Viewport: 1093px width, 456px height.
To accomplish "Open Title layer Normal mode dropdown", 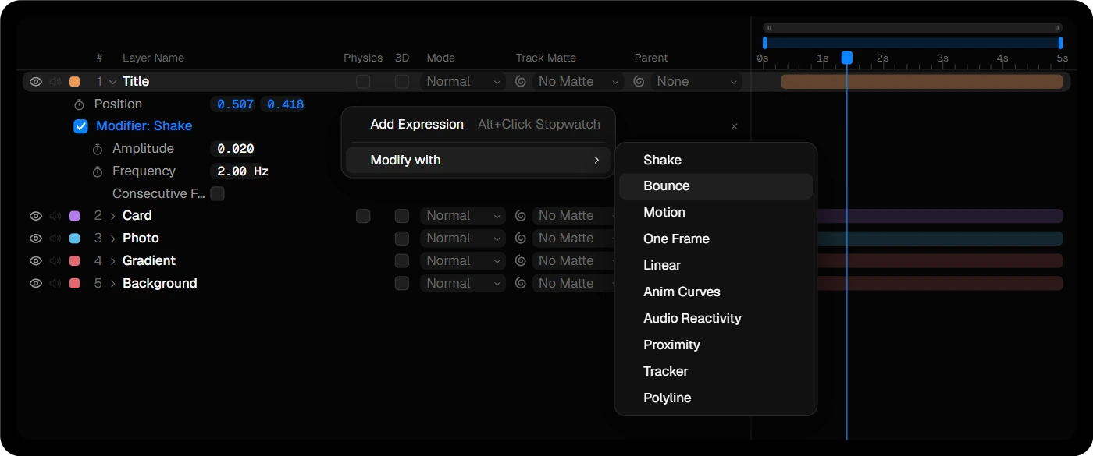I will (x=463, y=82).
